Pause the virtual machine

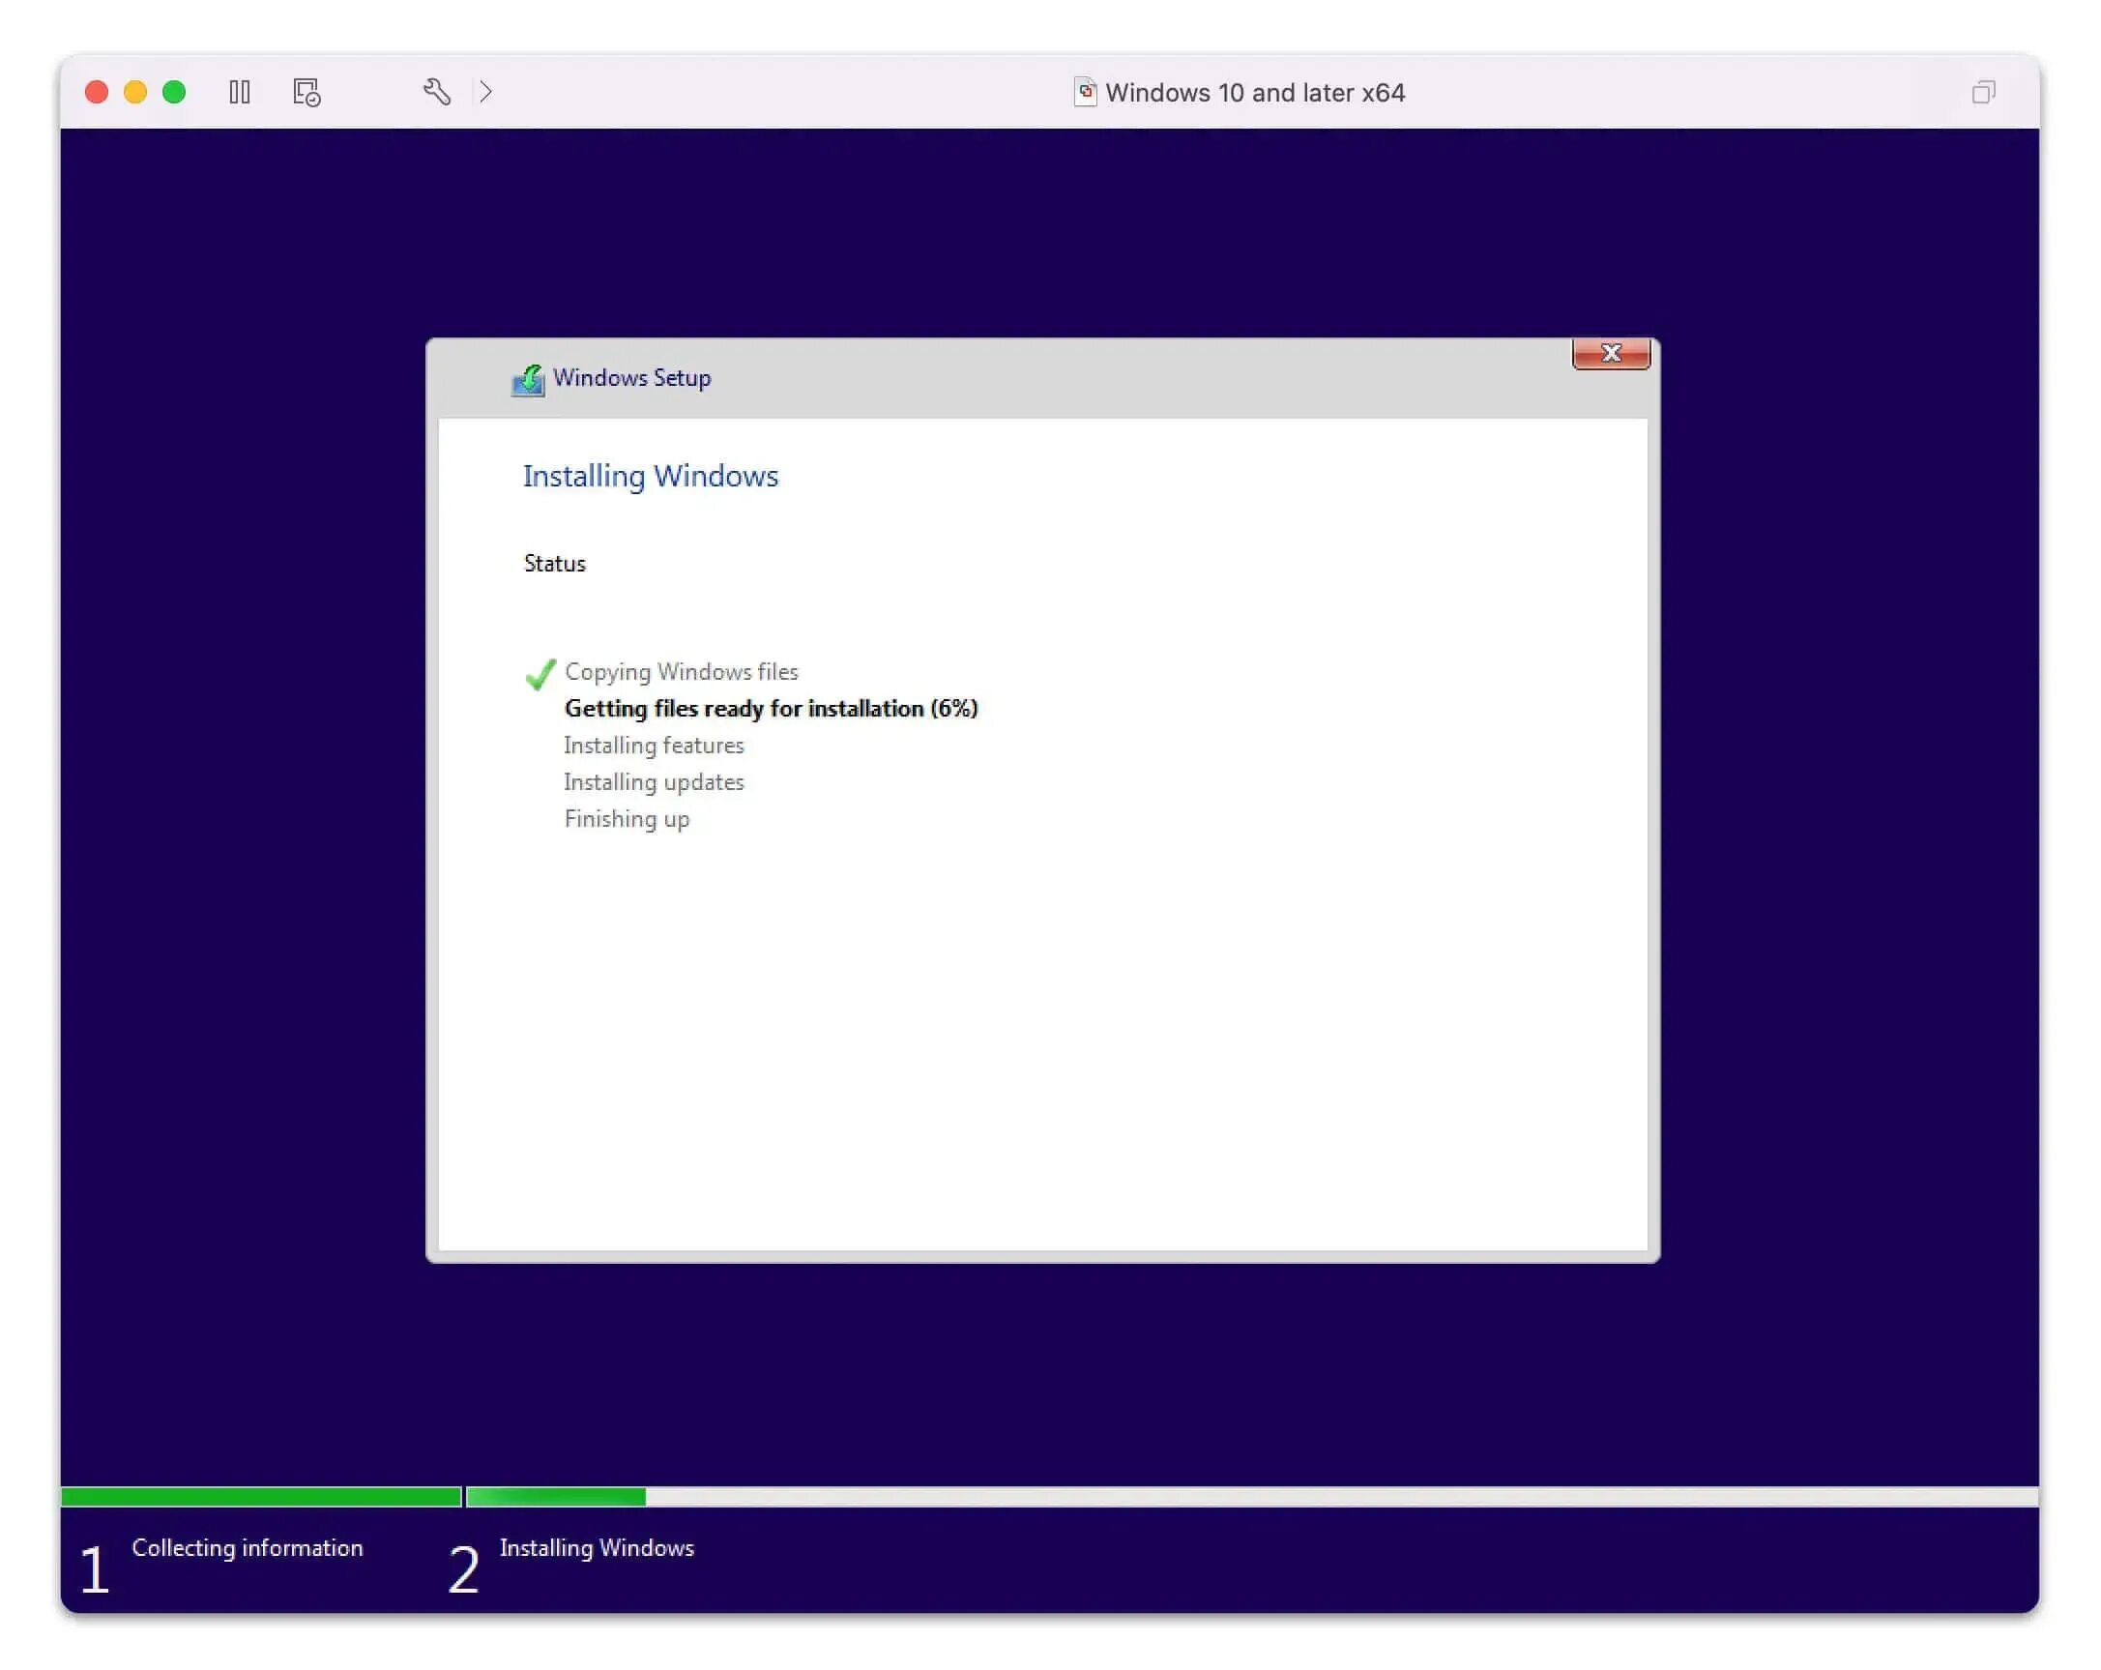tap(240, 93)
